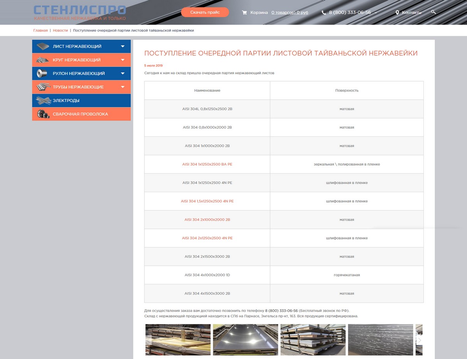This screenshot has height=359, width=467.
Task: Open the Сварочная проволока category
Action: (x=81, y=114)
